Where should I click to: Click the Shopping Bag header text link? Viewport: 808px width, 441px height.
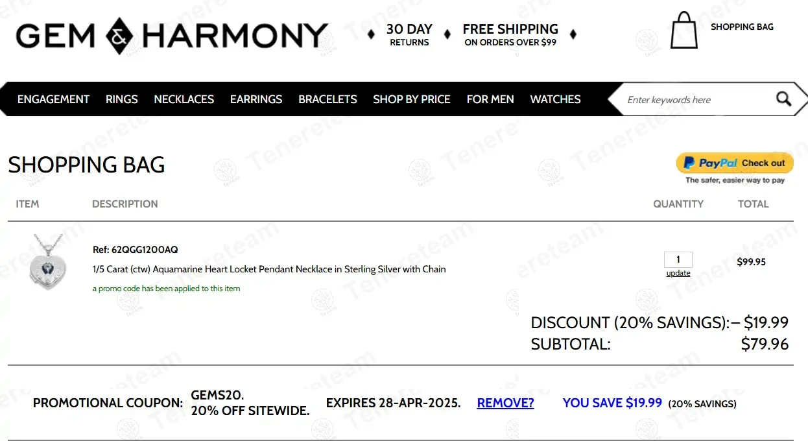click(742, 27)
